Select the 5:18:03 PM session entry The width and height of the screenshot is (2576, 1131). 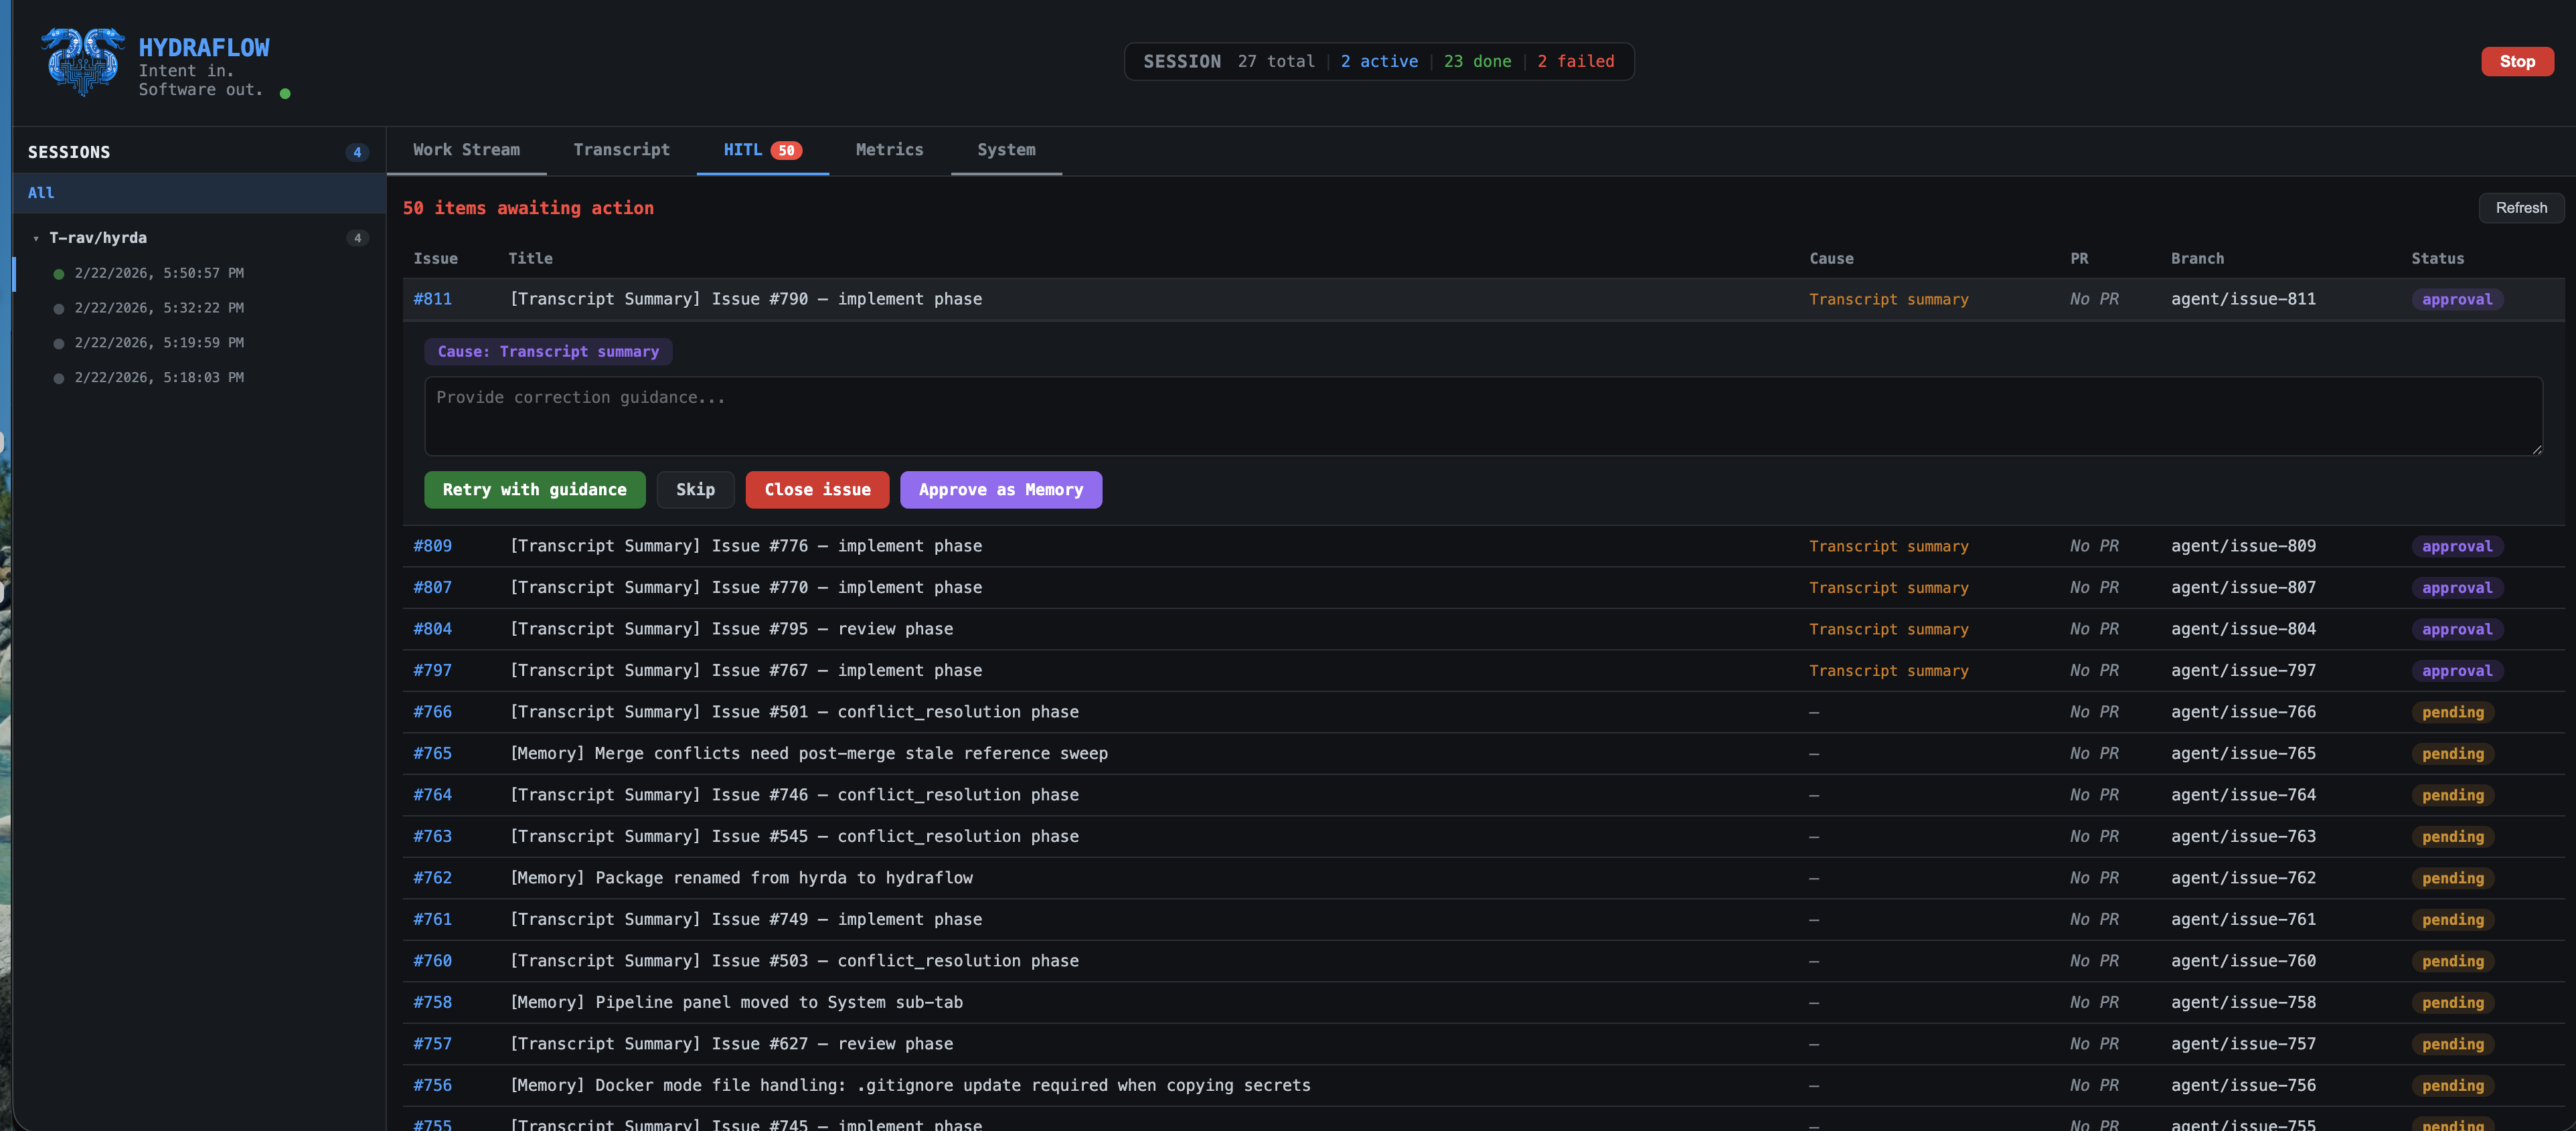[x=159, y=377]
